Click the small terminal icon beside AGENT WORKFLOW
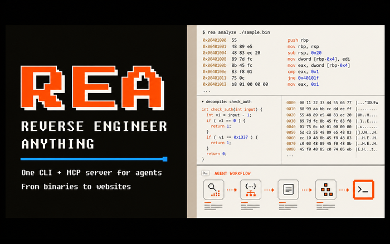 (x=206, y=173)
